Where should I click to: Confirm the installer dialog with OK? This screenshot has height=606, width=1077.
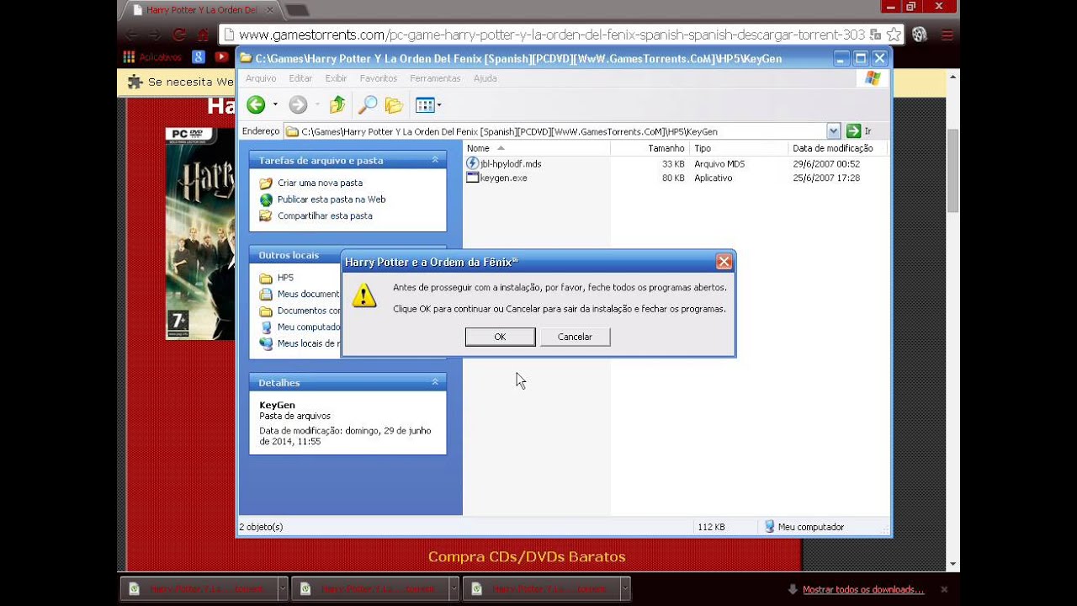tap(500, 337)
